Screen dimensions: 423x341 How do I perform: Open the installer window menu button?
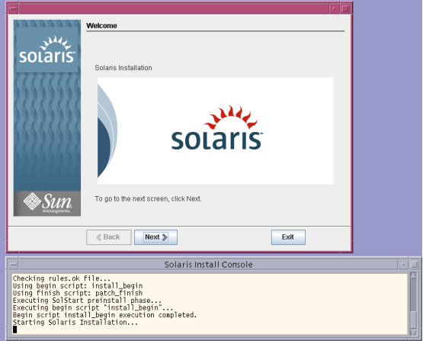(13, 8)
